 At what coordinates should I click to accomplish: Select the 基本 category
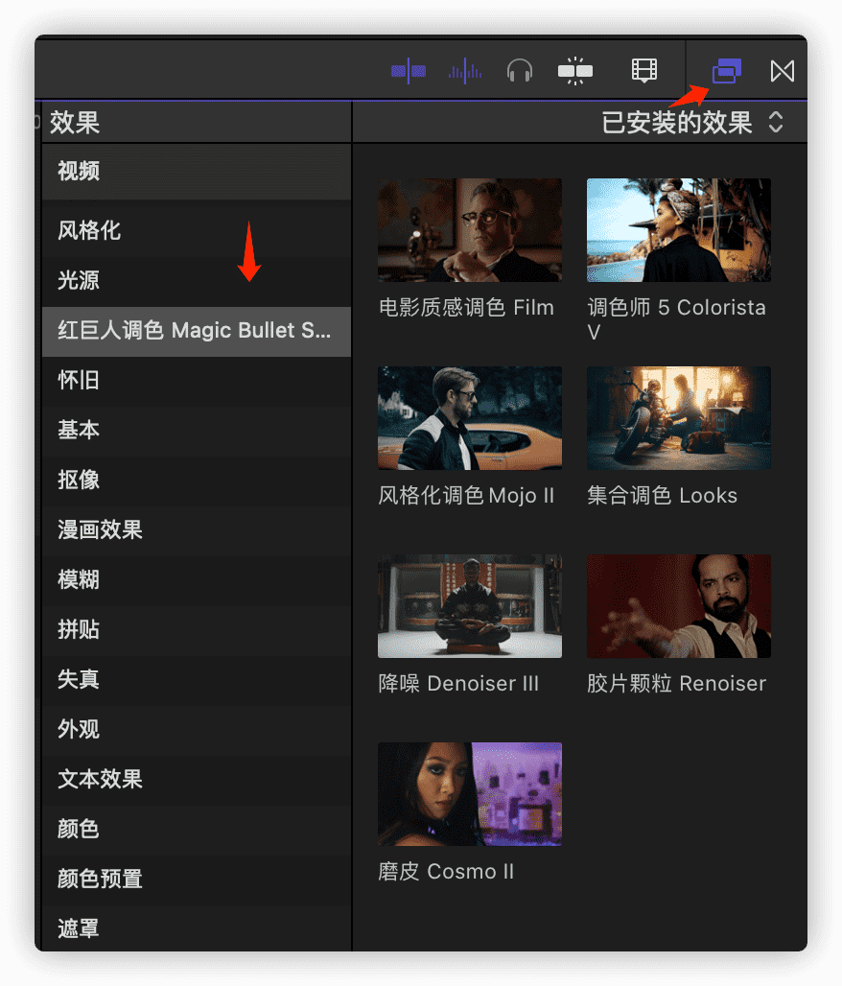(x=197, y=431)
